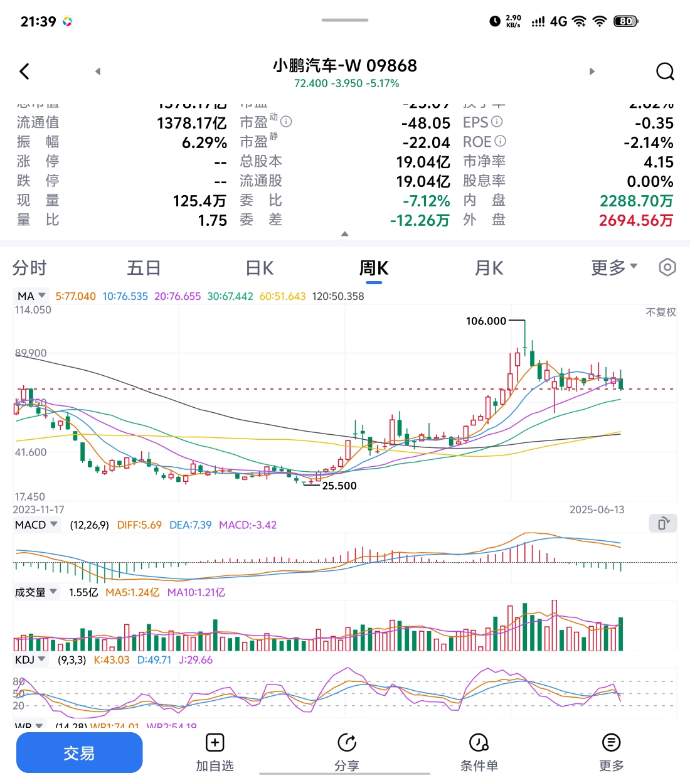Tap the blue 交易 button
Viewport: 690px width, 778px height.
click(x=79, y=753)
